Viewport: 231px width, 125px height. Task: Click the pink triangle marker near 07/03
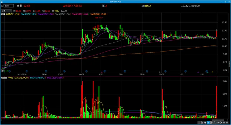(x=102, y=72)
